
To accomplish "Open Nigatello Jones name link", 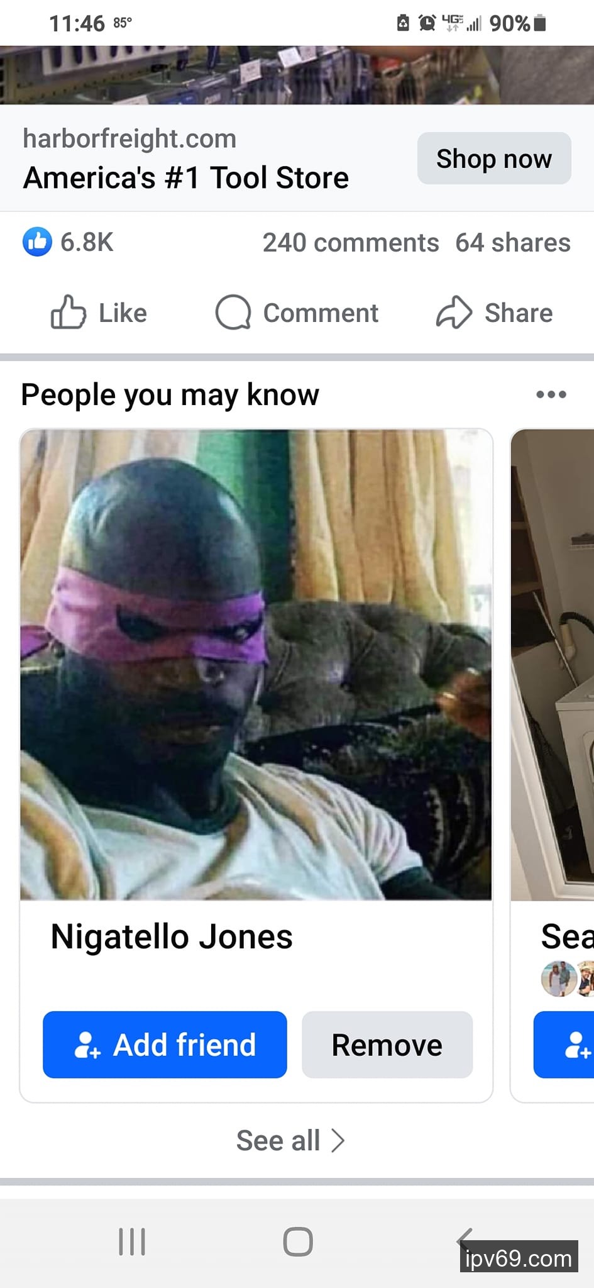I will coord(172,936).
